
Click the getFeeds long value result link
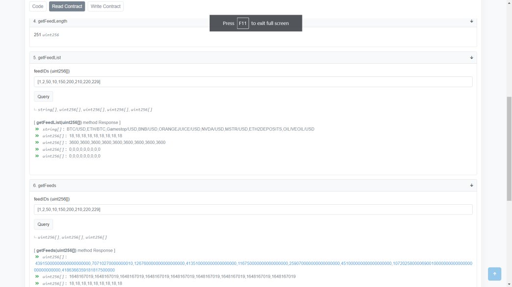click(253, 267)
